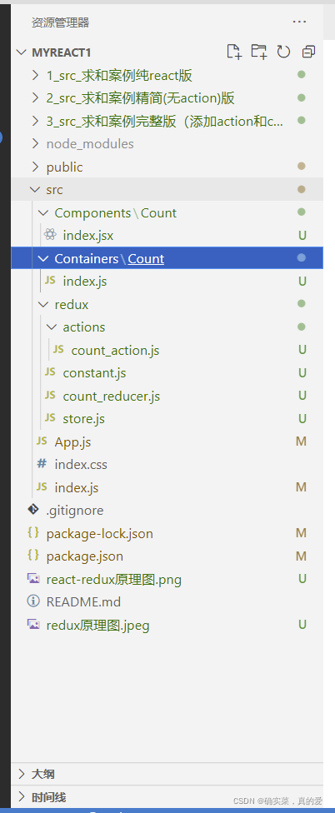335x813 pixels.
Task: Open the React index.jsx file
Action: click(167, 236)
